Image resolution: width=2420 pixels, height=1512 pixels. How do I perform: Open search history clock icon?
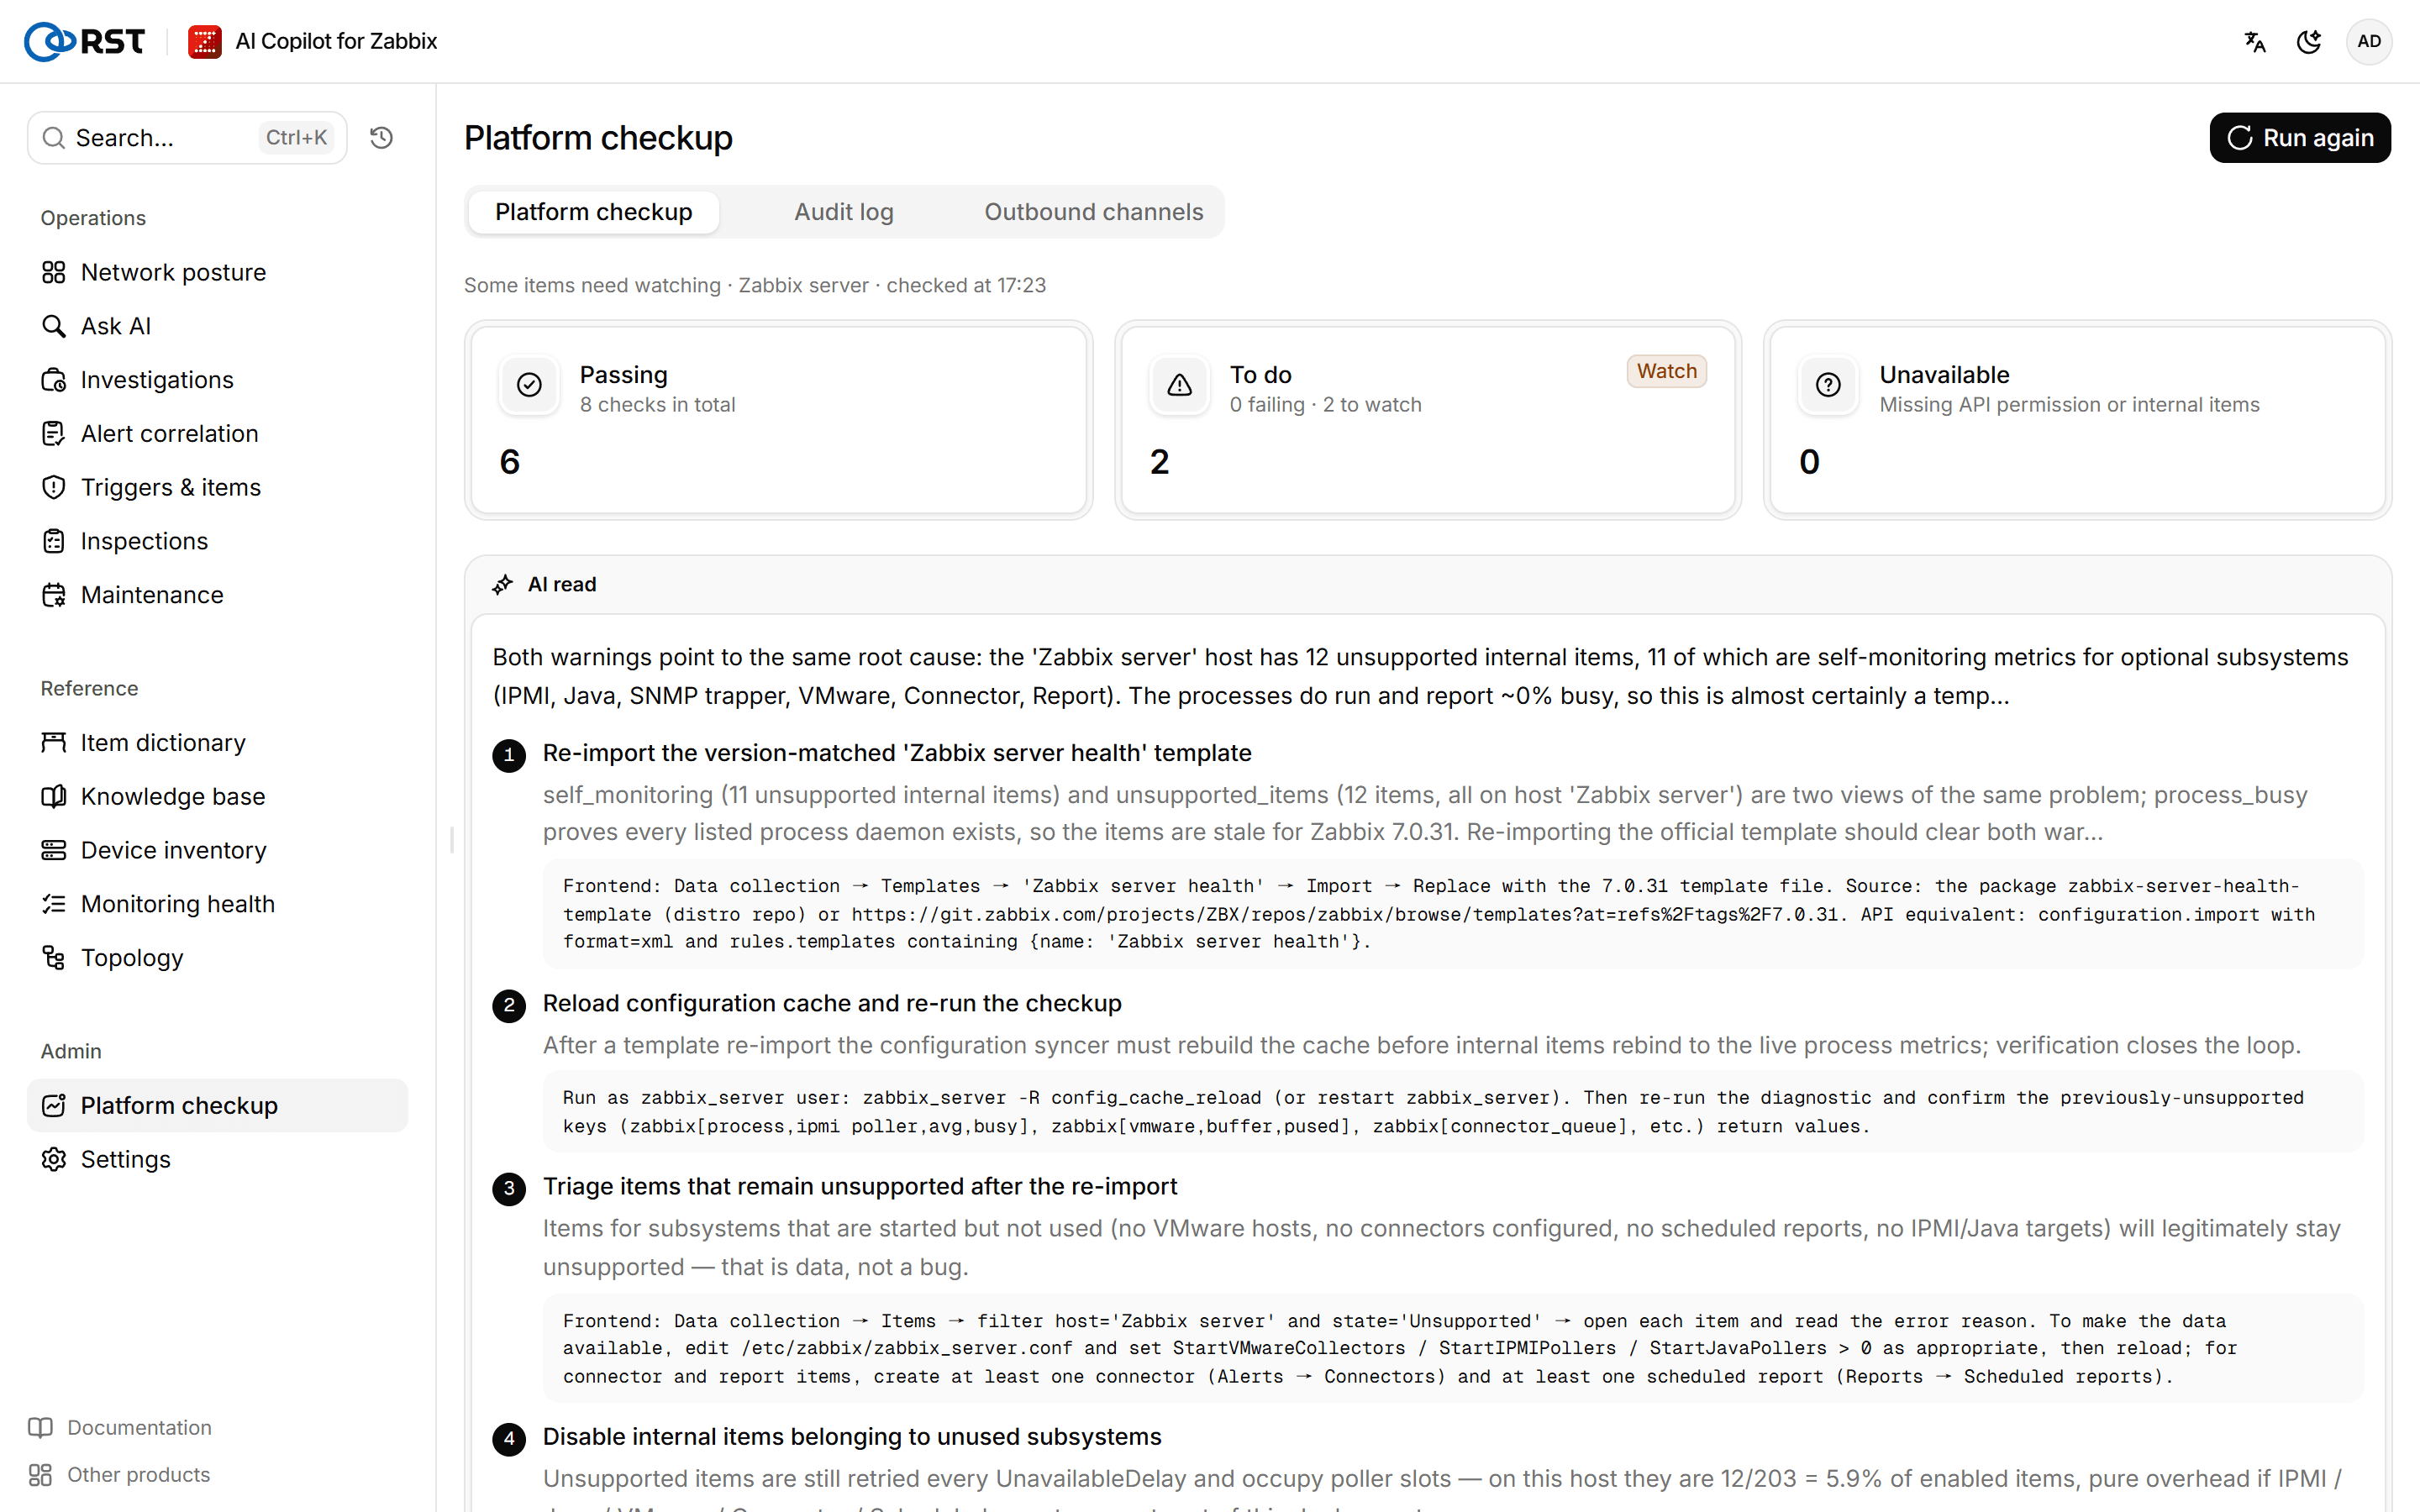pyautogui.click(x=381, y=137)
